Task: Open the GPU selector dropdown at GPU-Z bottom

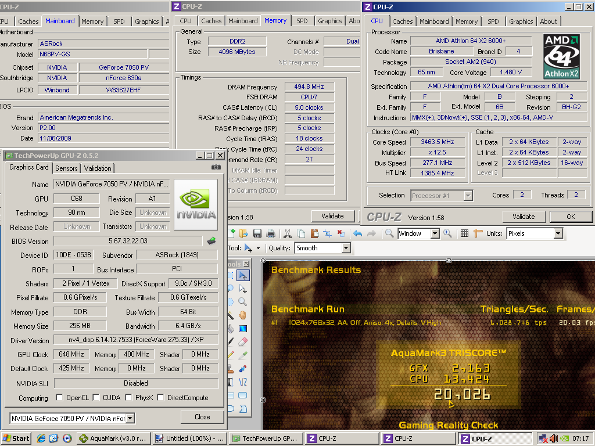Action: (x=130, y=418)
